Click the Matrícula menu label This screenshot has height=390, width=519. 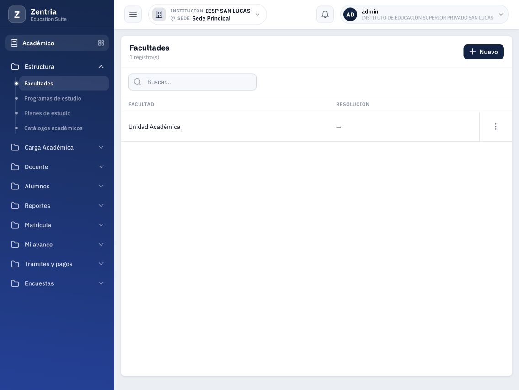point(38,225)
